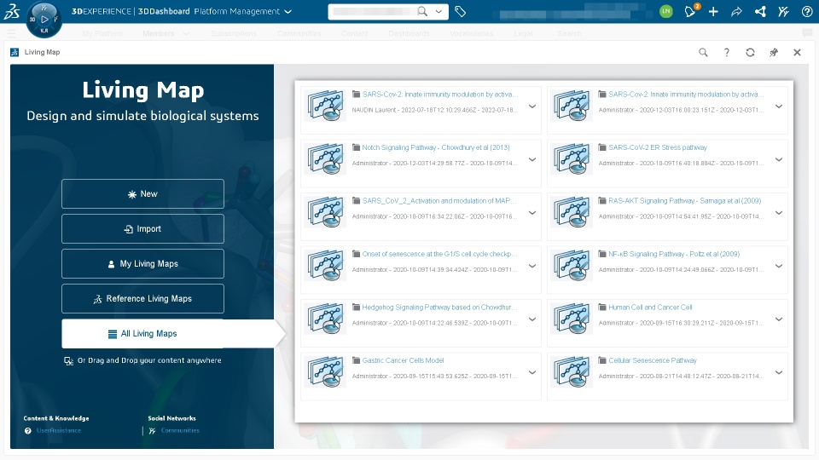Click the drag and drop content icon
This screenshot has width=819, height=460.
click(x=68, y=361)
